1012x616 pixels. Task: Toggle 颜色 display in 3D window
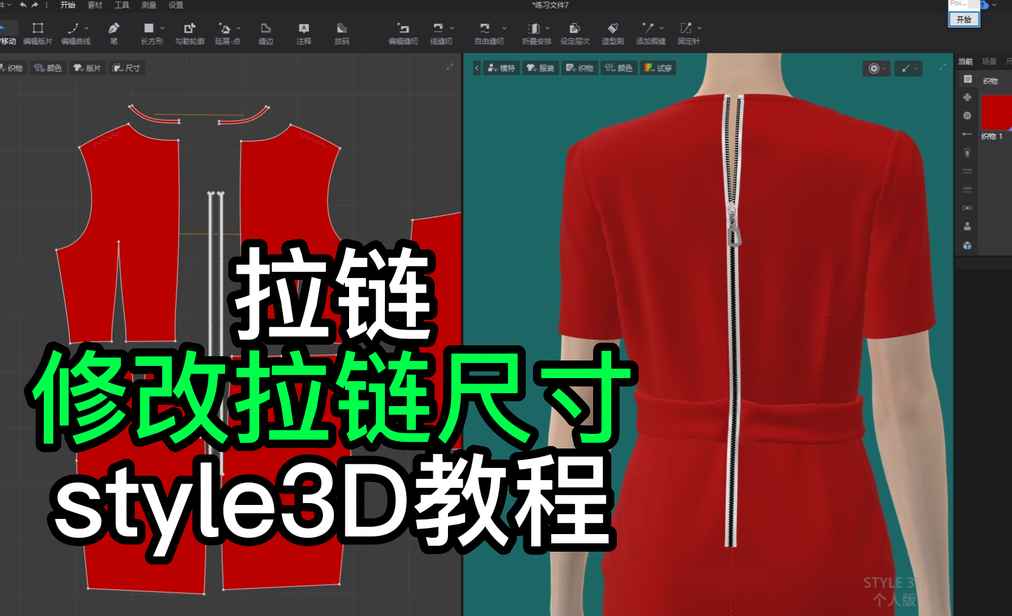tap(619, 68)
